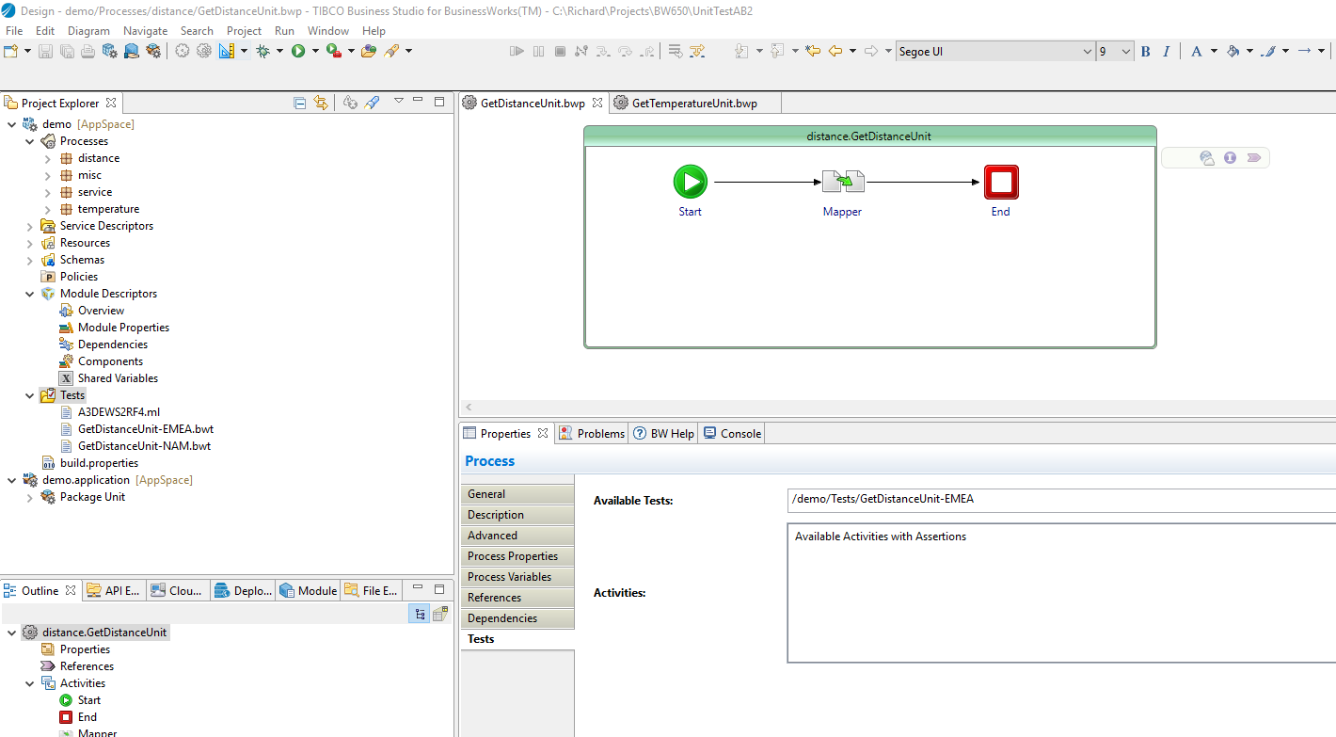
Task: Select Shared Variables in Project Explorer
Action: 118,378
